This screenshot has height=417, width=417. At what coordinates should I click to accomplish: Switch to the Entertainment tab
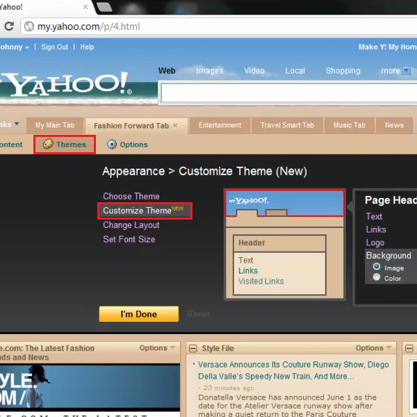pyautogui.click(x=220, y=125)
